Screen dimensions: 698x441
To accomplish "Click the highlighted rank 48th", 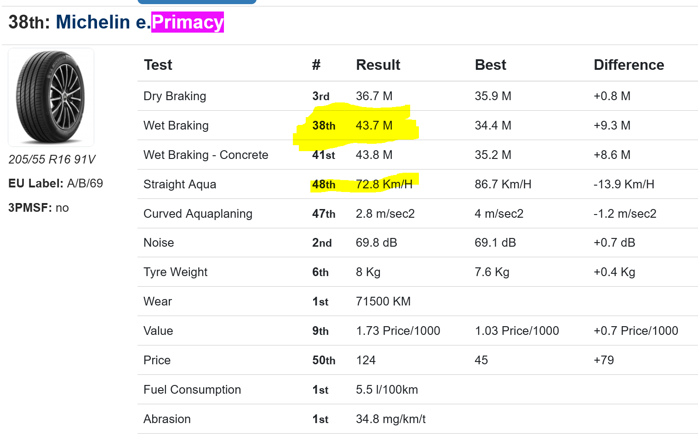I will [324, 184].
